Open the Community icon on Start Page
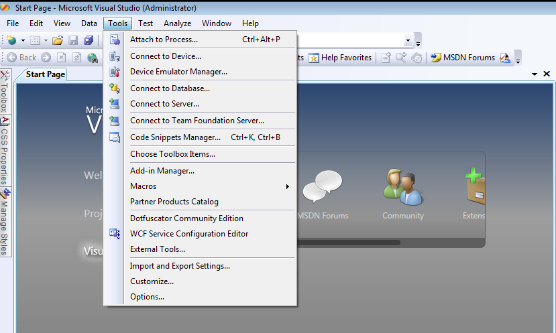 pos(403,188)
